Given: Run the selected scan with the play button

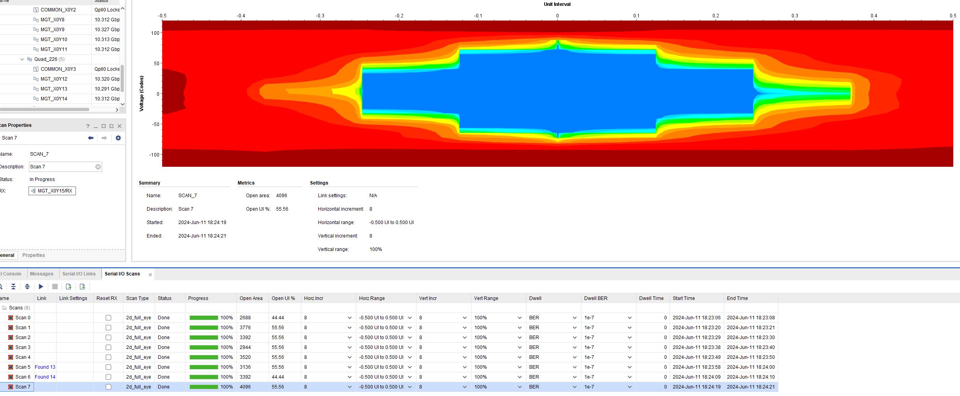Looking at the screenshot, I should click(41, 287).
